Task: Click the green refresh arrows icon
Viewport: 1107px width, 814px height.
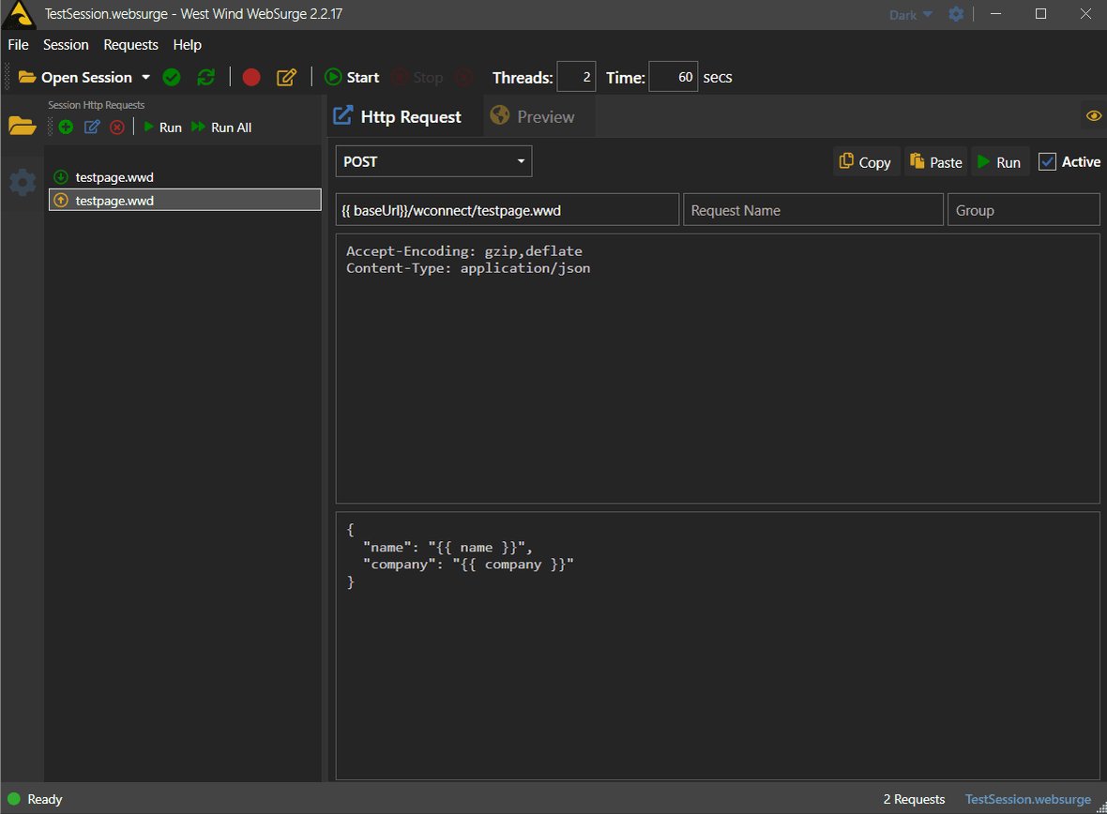Action: pyautogui.click(x=206, y=77)
